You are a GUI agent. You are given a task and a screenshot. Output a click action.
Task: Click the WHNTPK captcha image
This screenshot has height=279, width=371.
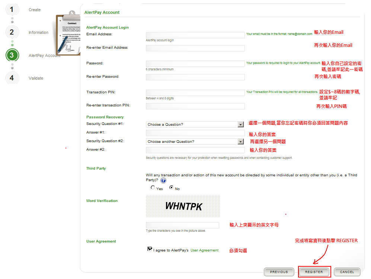coord(183,206)
